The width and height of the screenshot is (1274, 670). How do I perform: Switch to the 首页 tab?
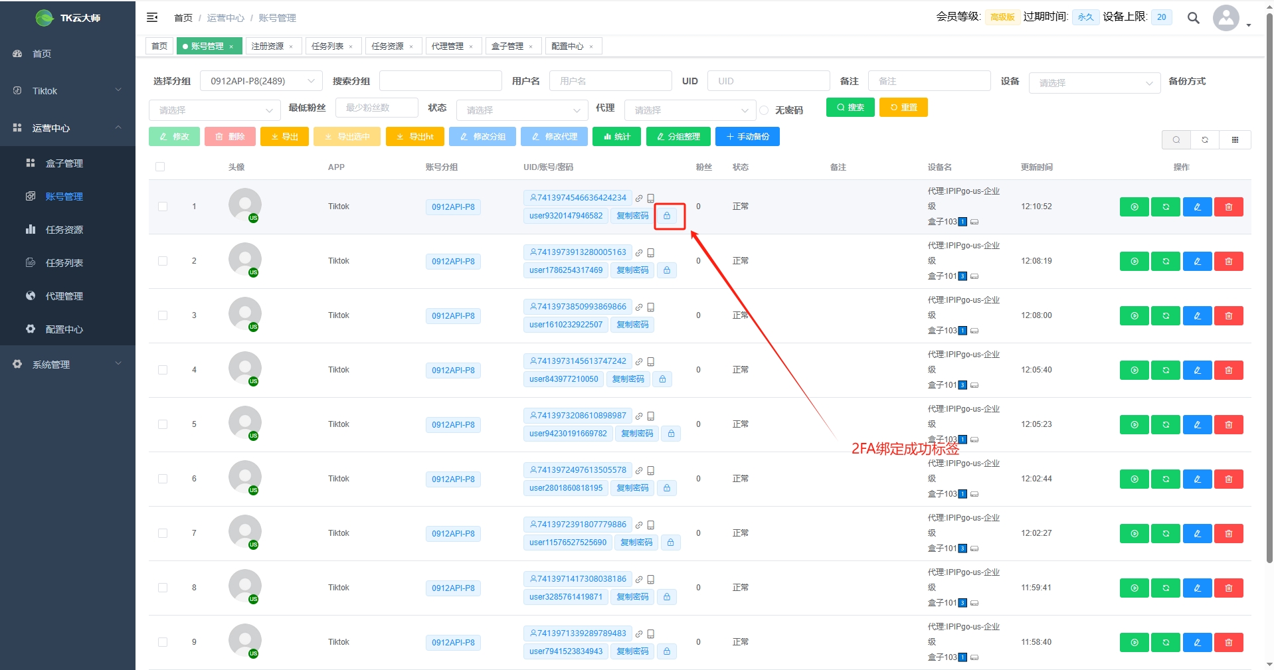coord(159,46)
